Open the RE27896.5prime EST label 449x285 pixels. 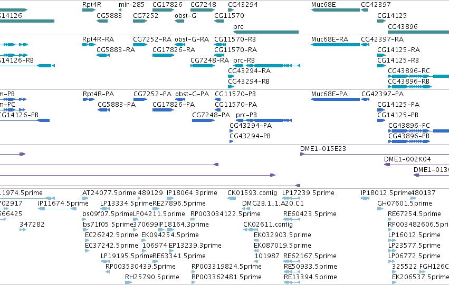tap(179, 203)
